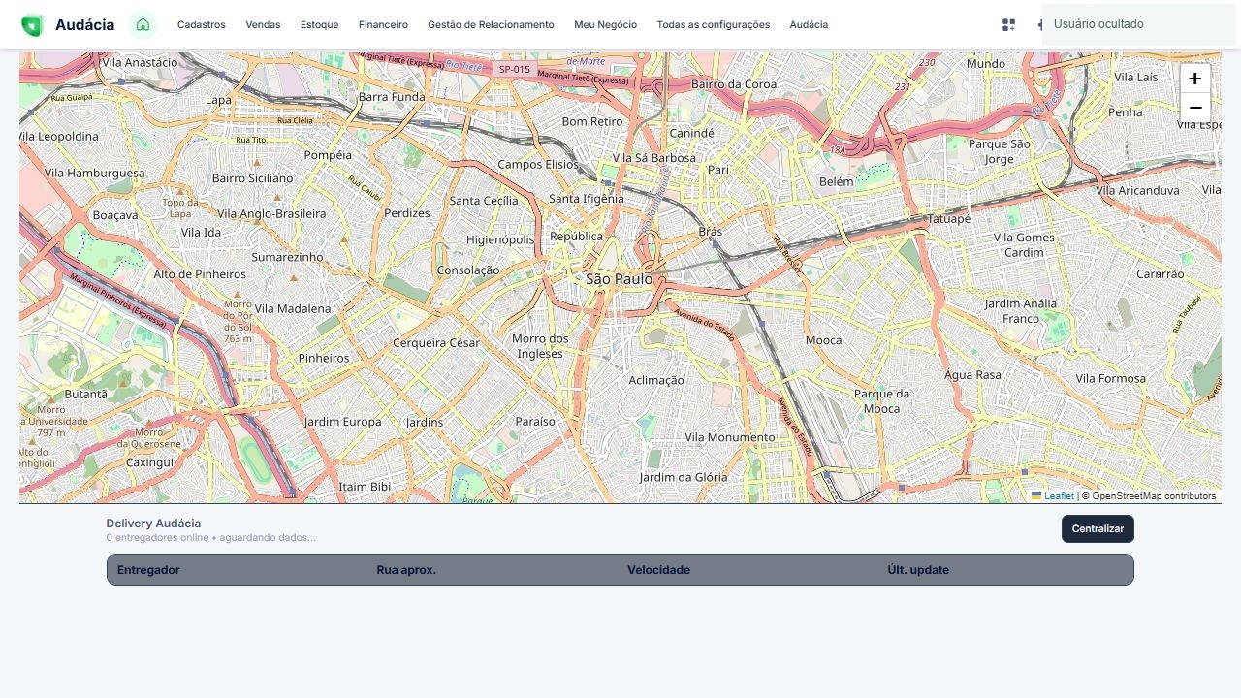Open the Cadastros menu
Viewport: 1241px width, 698px height.
coord(202,25)
